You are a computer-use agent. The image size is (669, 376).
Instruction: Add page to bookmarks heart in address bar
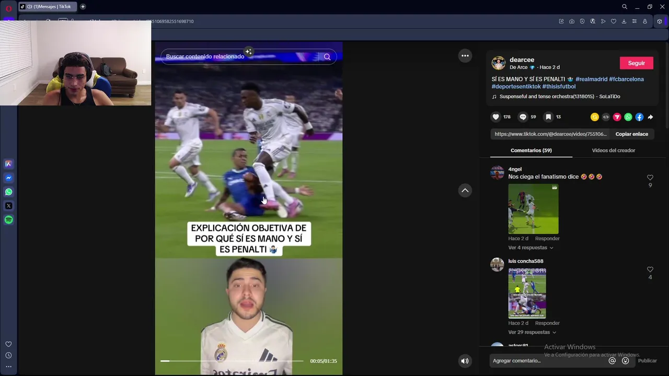point(614,21)
